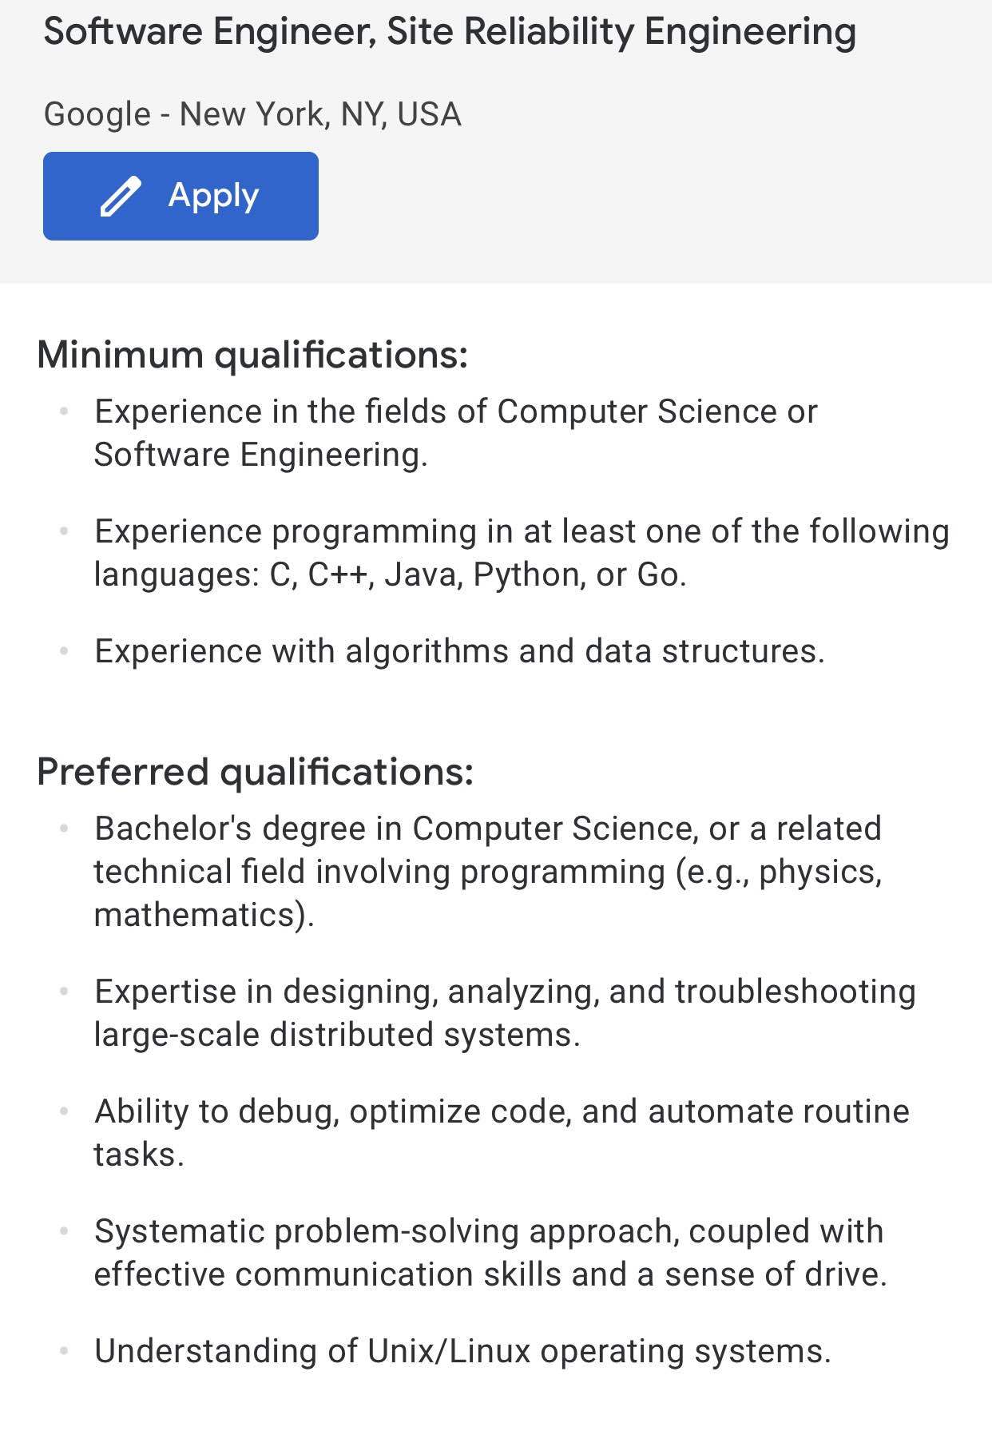Select the large-scale distributed systems expertise item
This screenshot has width=992, height=1435.
(505, 1013)
